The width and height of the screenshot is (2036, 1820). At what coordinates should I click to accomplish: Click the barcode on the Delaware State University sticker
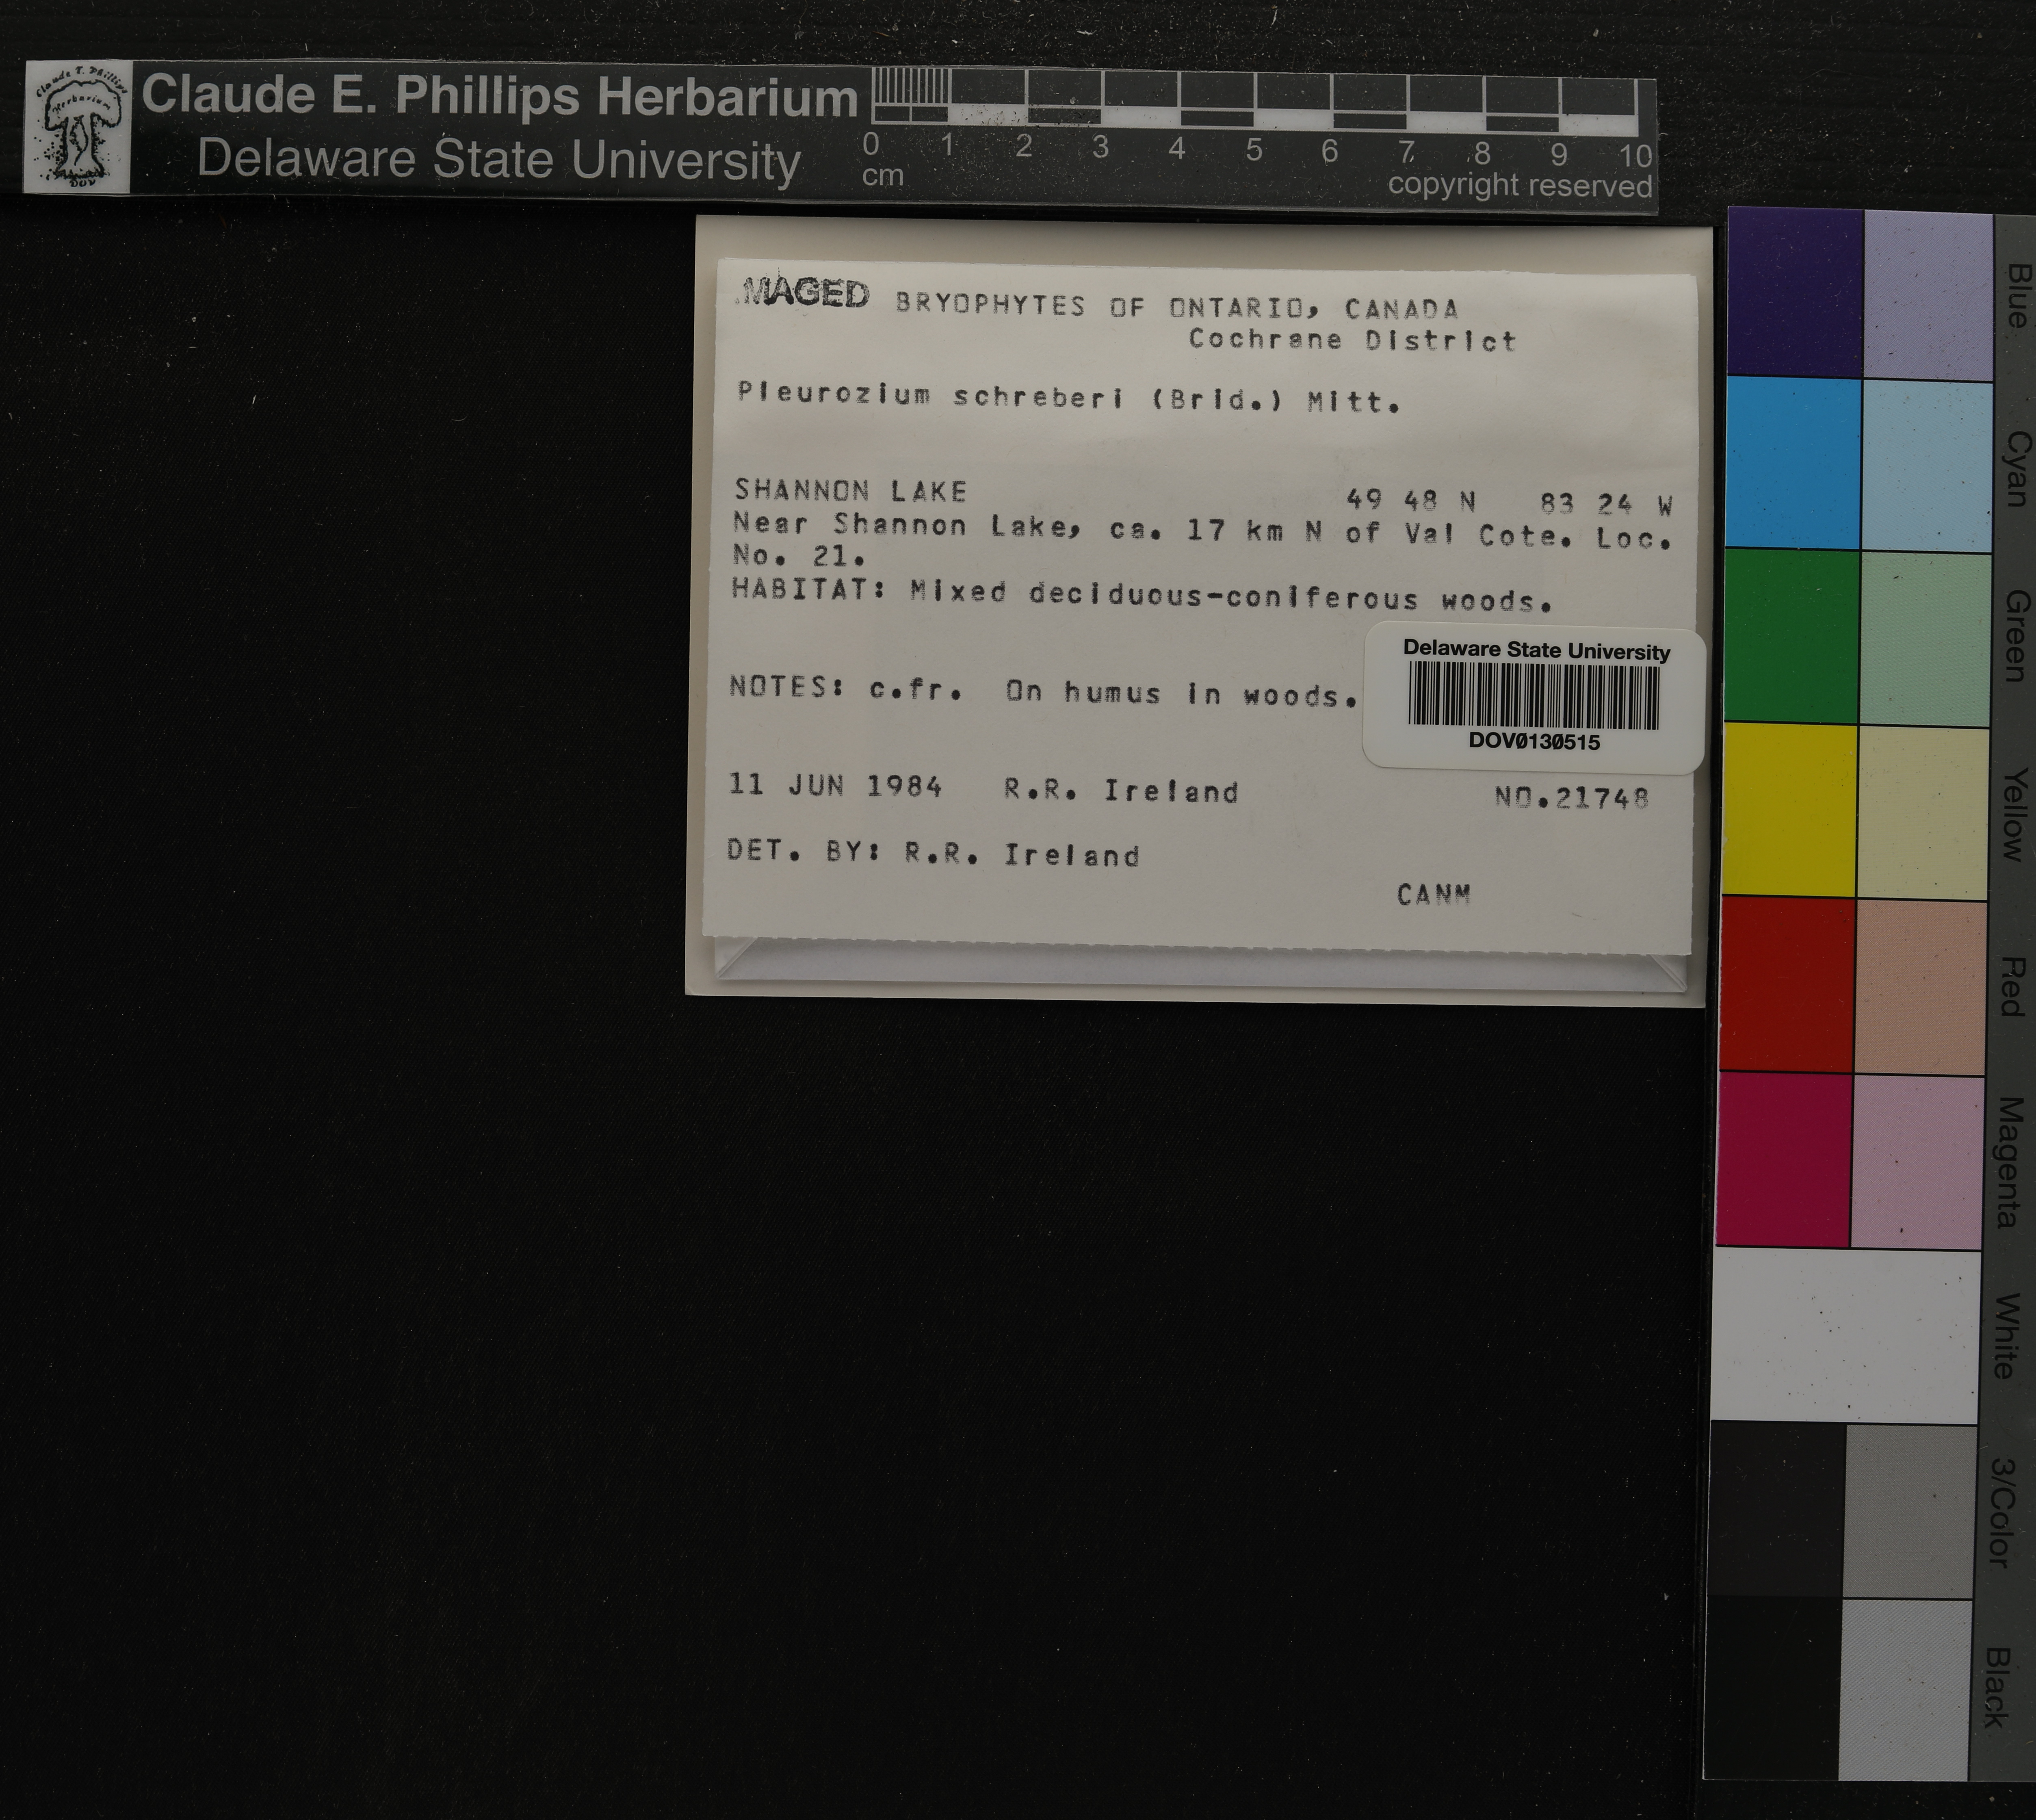point(1533,696)
